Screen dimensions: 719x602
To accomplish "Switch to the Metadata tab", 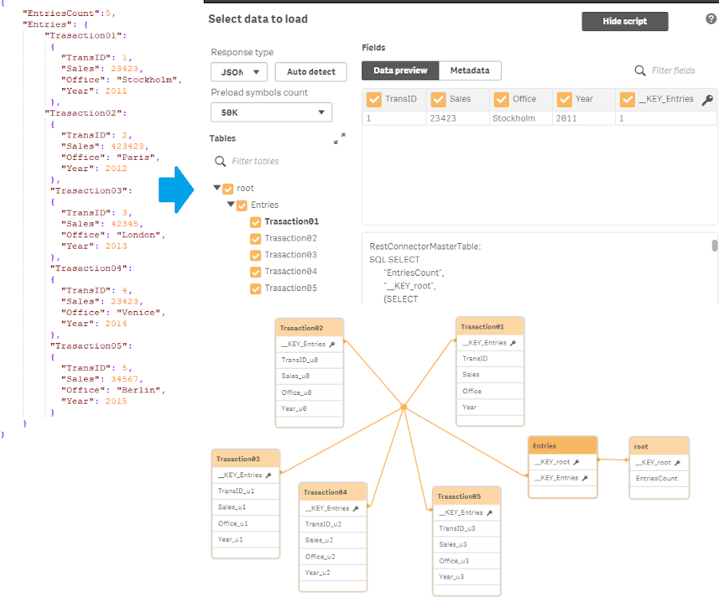I will 470,70.
